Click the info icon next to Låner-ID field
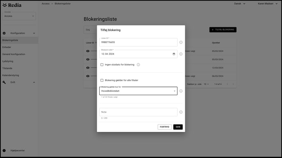 (x=181, y=42)
